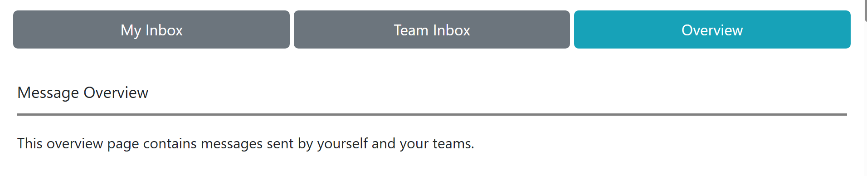867x176 pixels.
Task: Open the My Inbox tab
Action: coord(151,29)
